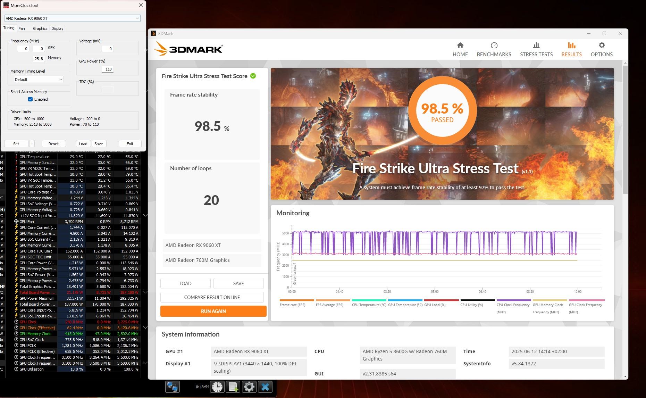This screenshot has height=398, width=646.
Task: Open the Benchmarks gauge icon
Action: tap(494, 45)
